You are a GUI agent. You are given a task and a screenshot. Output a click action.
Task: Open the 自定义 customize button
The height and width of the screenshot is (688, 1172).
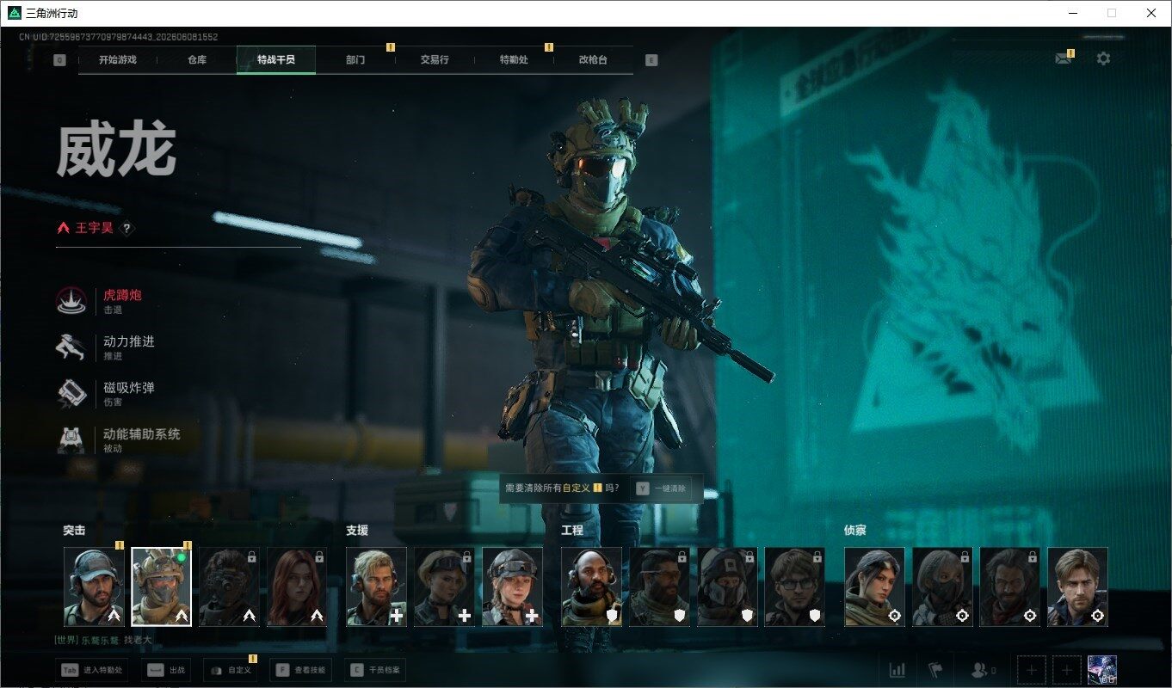click(x=230, y=670)
